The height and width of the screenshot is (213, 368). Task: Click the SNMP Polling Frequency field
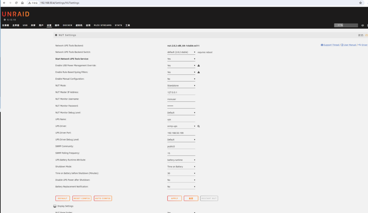(181, 153)
